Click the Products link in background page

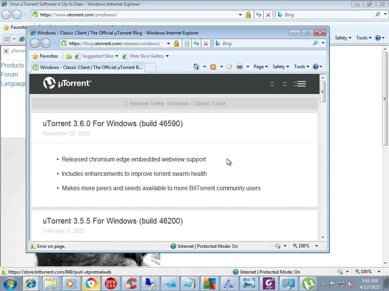pyautogui.click(x=13, y=65)
